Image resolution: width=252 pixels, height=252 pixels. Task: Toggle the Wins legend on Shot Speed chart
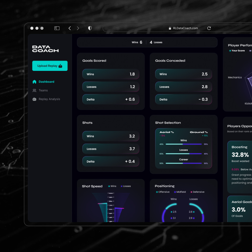pyautogui.click(x=112, y=186)
